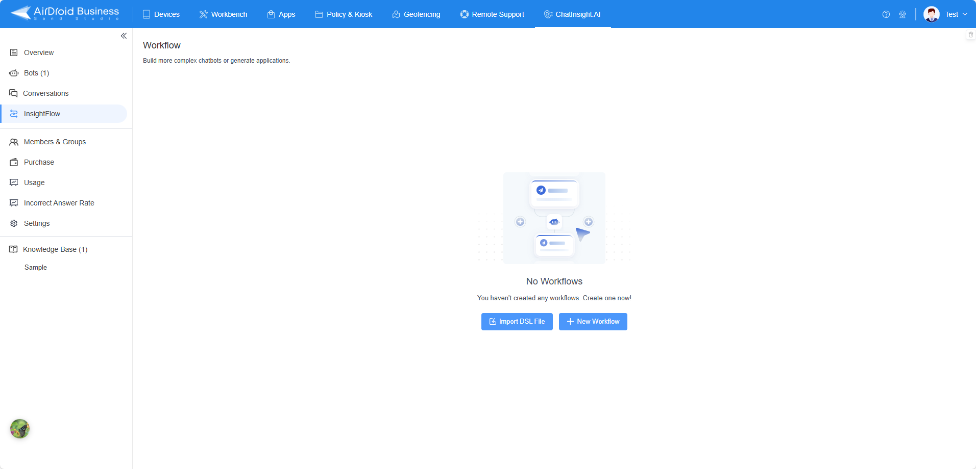The height and width of the screenshot is (469, 976).
Task: Click the Knowledge Base book icon
Action: tap(13, 249)
